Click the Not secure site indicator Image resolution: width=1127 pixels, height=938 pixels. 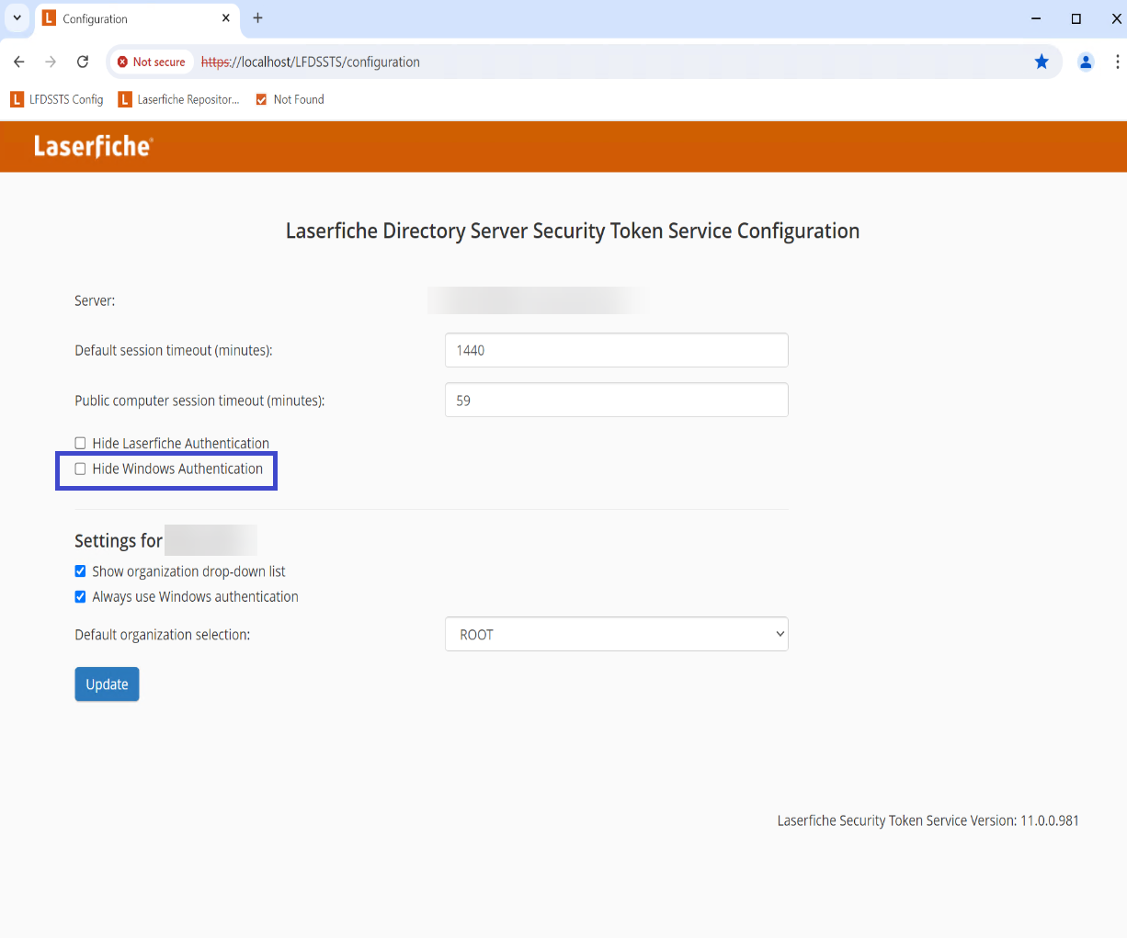(x=151, y=62)
